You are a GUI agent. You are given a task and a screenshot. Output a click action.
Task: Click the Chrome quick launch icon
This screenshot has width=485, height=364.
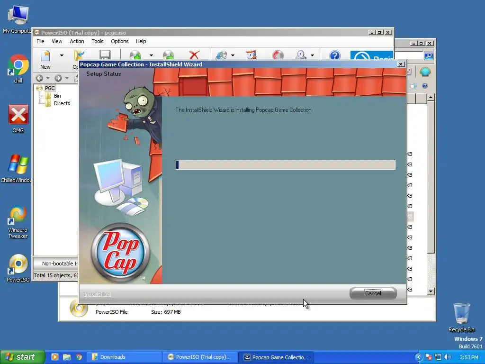(79, 357)
